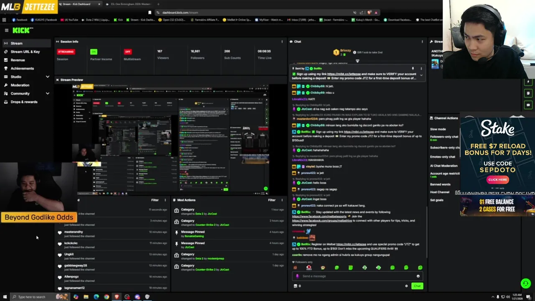535x301 pixels.
Task: Switch to ESL One Birmingham browser tab
Action: (x=130, y=4)
